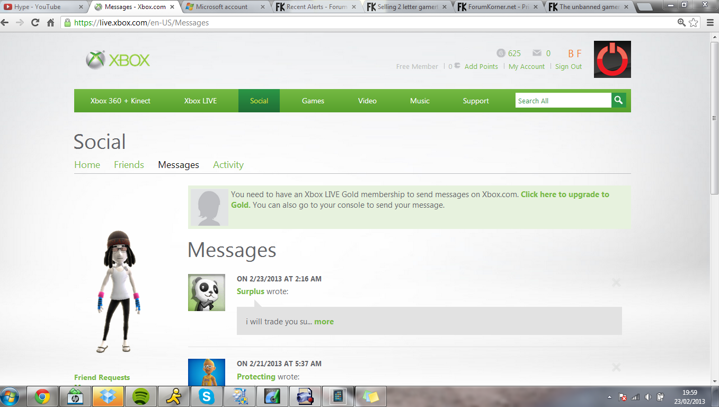Open the envelope messages icon in the header

pyautogui.click(x=537, y=53)
